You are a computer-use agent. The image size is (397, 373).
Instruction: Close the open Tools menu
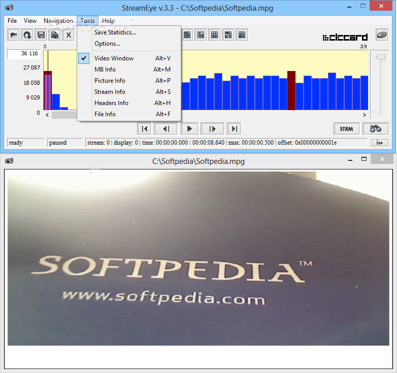tap(88, 21)
